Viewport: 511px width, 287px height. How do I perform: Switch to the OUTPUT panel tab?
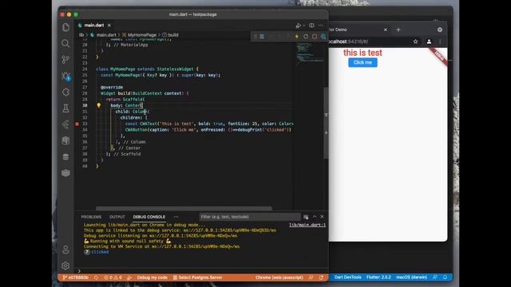[117, 217]
